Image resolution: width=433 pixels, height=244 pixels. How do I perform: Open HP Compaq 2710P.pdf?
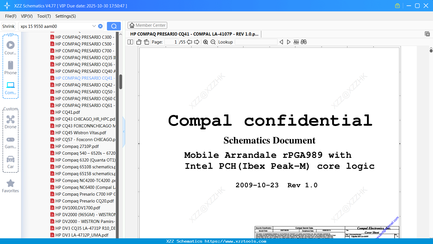coord(74,146)
